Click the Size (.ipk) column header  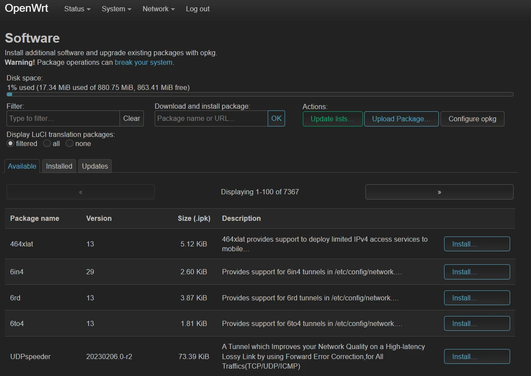pyautogui.click(x=194, y=218)
